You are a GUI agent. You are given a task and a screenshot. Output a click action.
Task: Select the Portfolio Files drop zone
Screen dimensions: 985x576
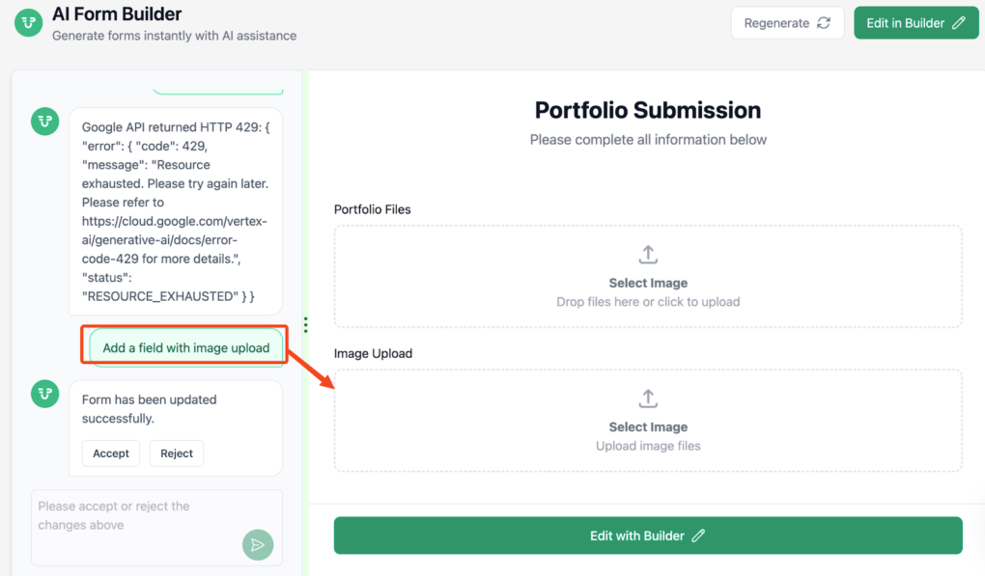648,277
